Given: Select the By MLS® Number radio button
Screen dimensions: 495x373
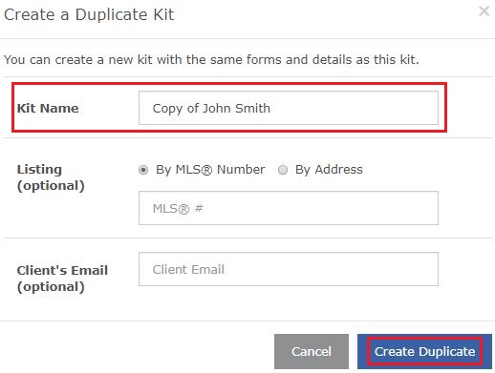Looking at the screenshot, I should point(143,170).
